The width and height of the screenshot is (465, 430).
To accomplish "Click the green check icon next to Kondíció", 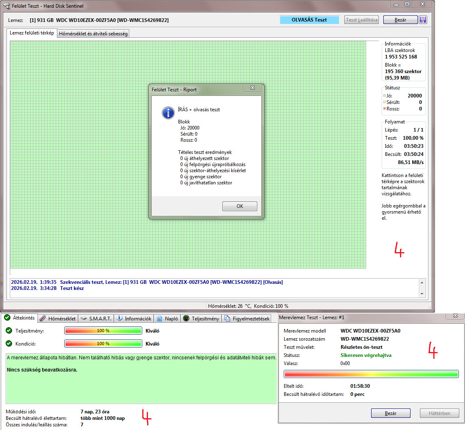I will pos(9,344).
